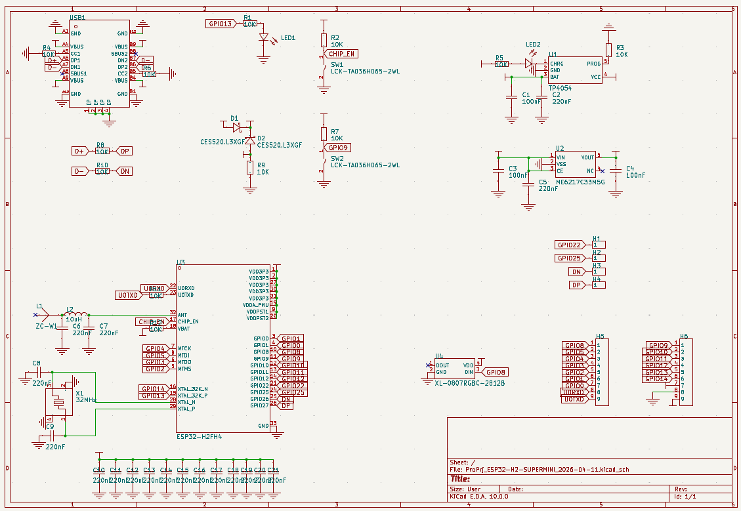Select the H6 pin header connector
The image size is (741, 511).
685,372
